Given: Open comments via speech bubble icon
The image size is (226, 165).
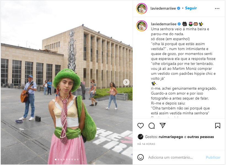Looking at the screenshot, I should [152, 126].
